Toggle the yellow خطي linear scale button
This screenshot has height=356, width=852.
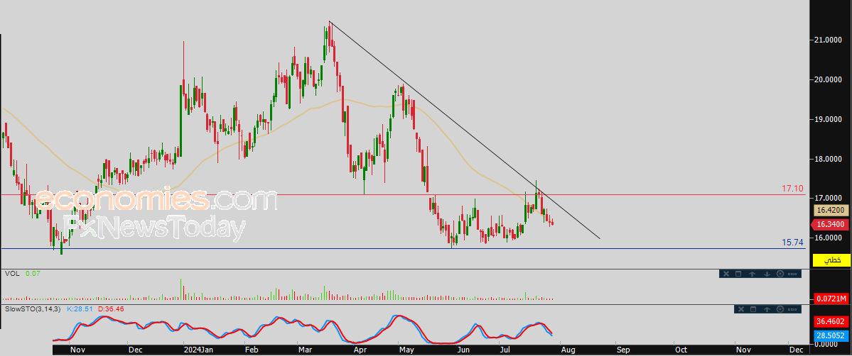tap(831, 260)
